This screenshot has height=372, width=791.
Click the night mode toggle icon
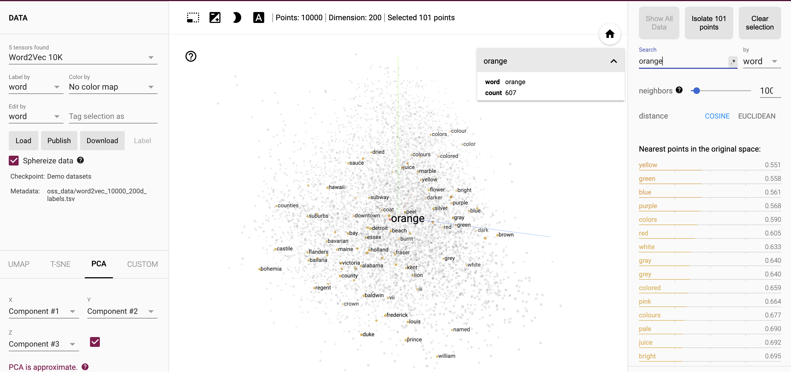(237, 18)
